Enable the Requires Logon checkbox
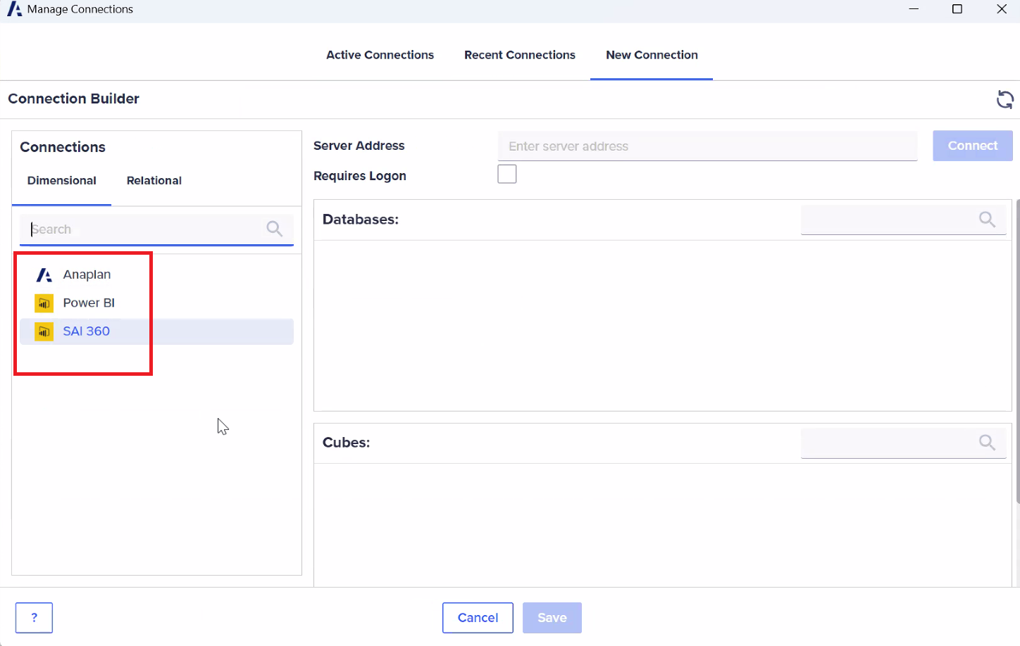This screenshot has height=646, width=1020. 507,174
